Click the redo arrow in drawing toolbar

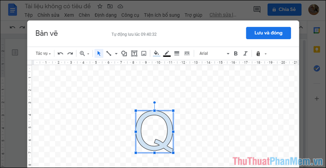[x=70, y=54]
